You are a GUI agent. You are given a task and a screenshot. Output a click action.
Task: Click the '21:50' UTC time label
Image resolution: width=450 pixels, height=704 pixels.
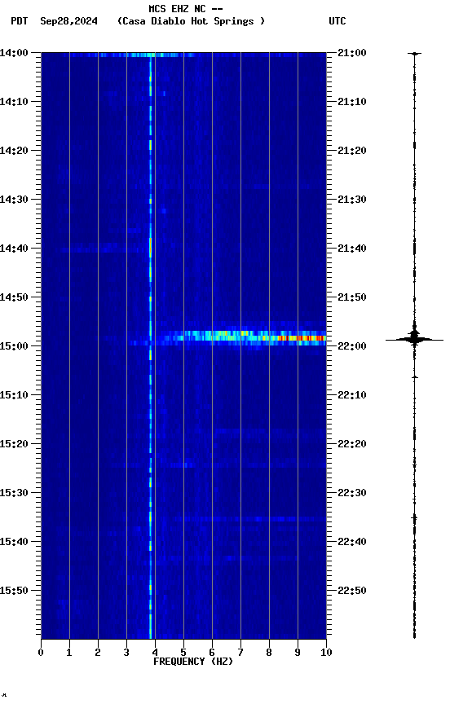(x=352, y=297)
